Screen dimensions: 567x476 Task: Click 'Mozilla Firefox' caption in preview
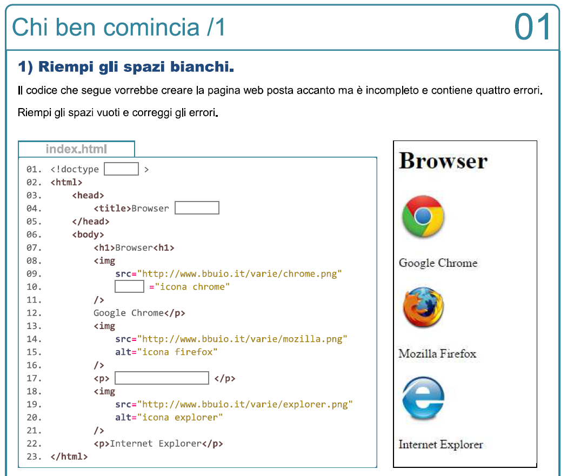click(437, 353)
